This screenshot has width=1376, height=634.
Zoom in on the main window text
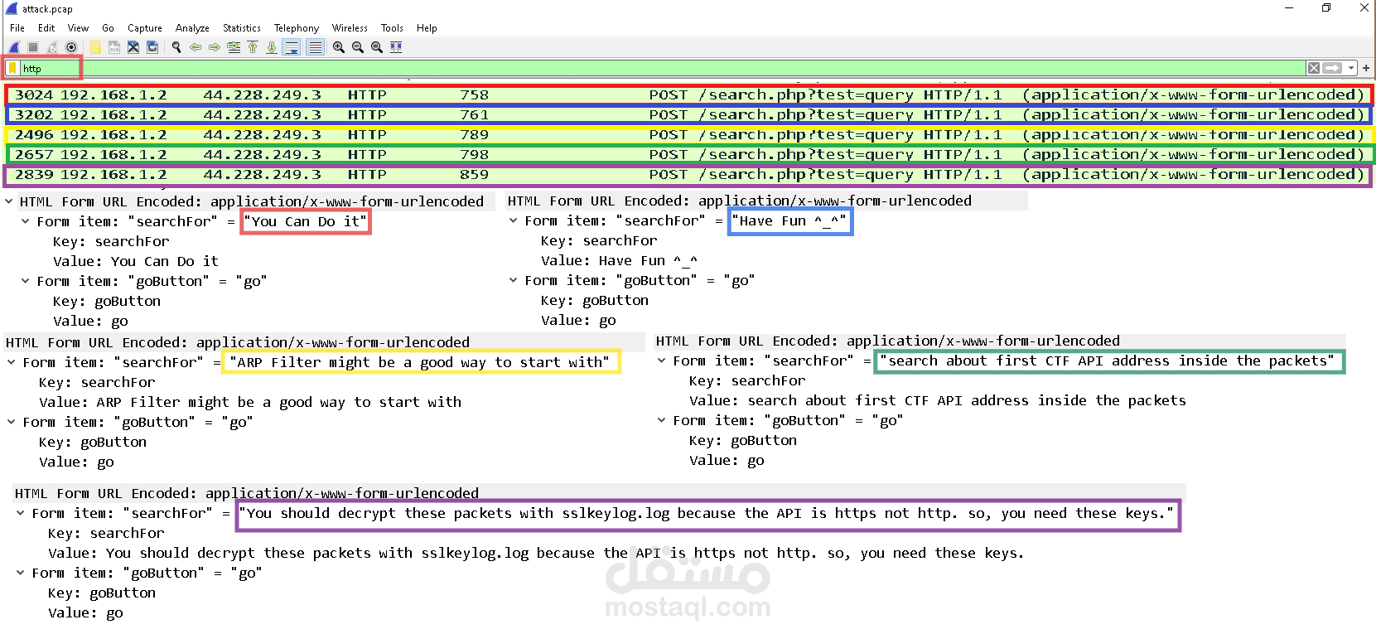tap(339, 47)
